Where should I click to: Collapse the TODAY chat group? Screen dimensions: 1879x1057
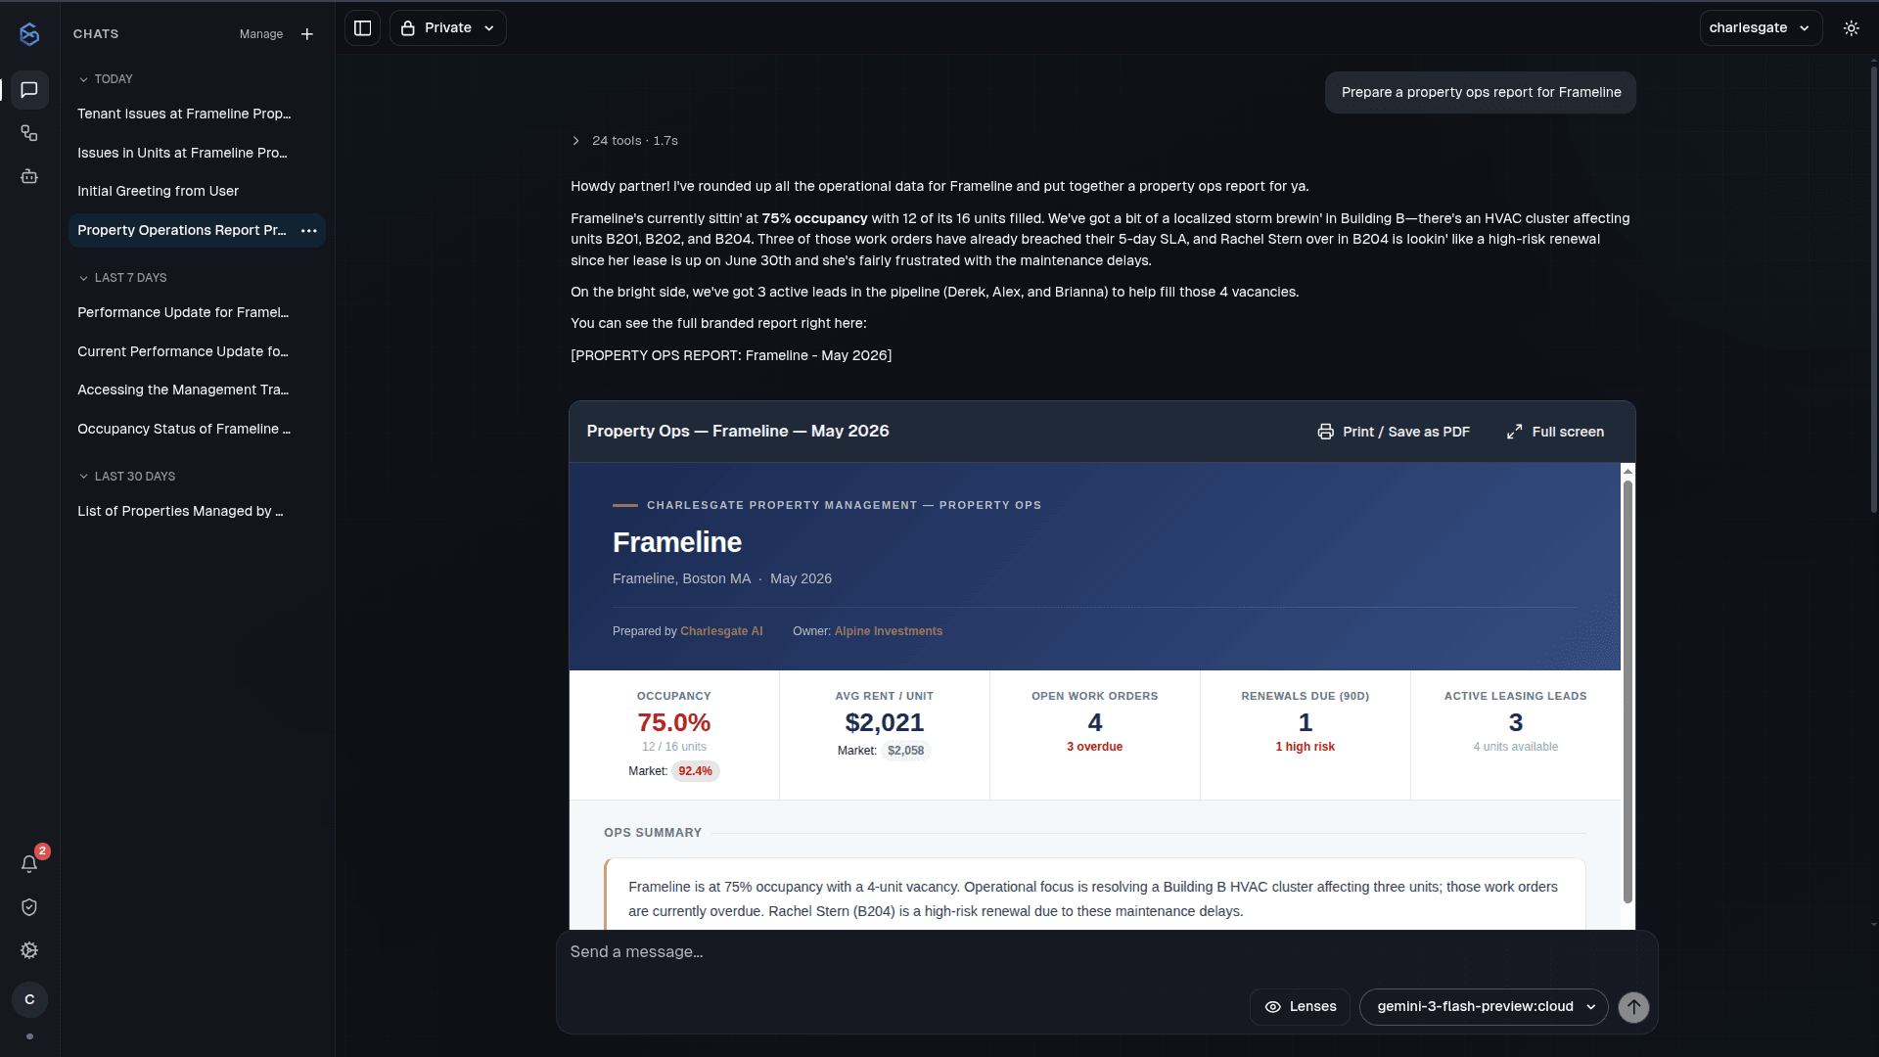coord(106,79)
